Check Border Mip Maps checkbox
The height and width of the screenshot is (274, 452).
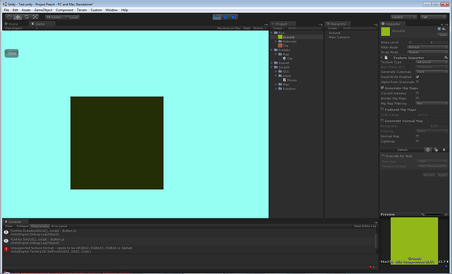point(417,99)
